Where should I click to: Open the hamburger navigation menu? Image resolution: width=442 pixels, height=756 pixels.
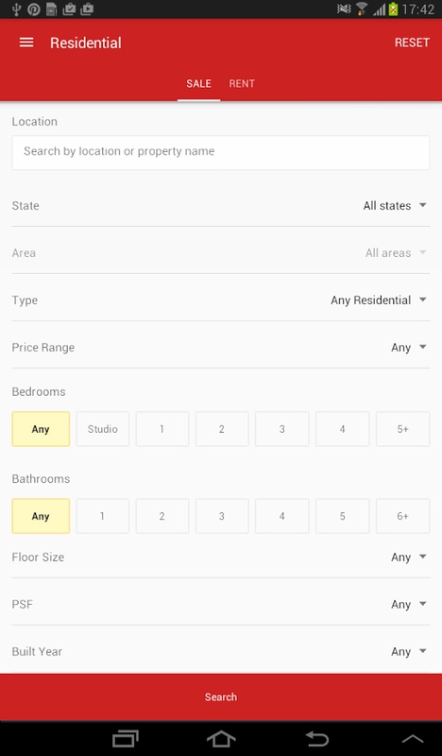click(x=26, y=43)
